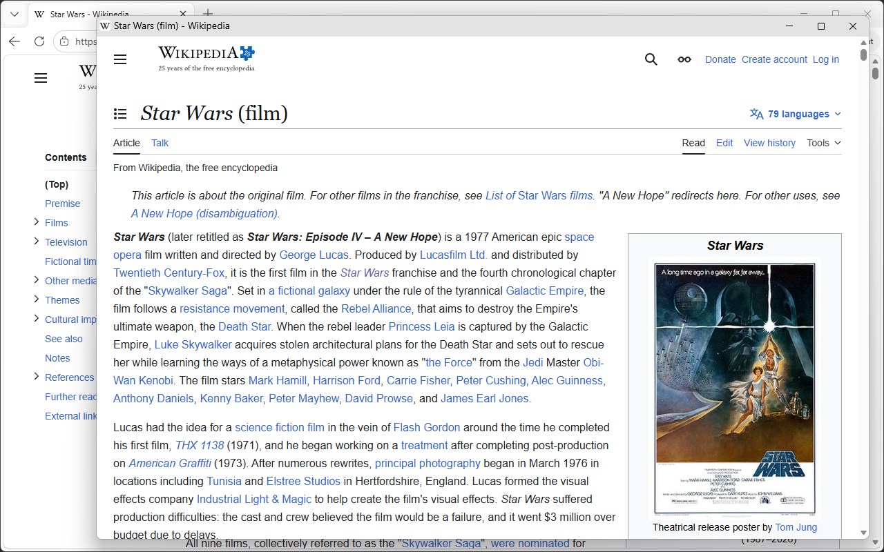Toggle the table of contents icon beside the title
This screenshot has height=552, width=884.
coord(120,114)
